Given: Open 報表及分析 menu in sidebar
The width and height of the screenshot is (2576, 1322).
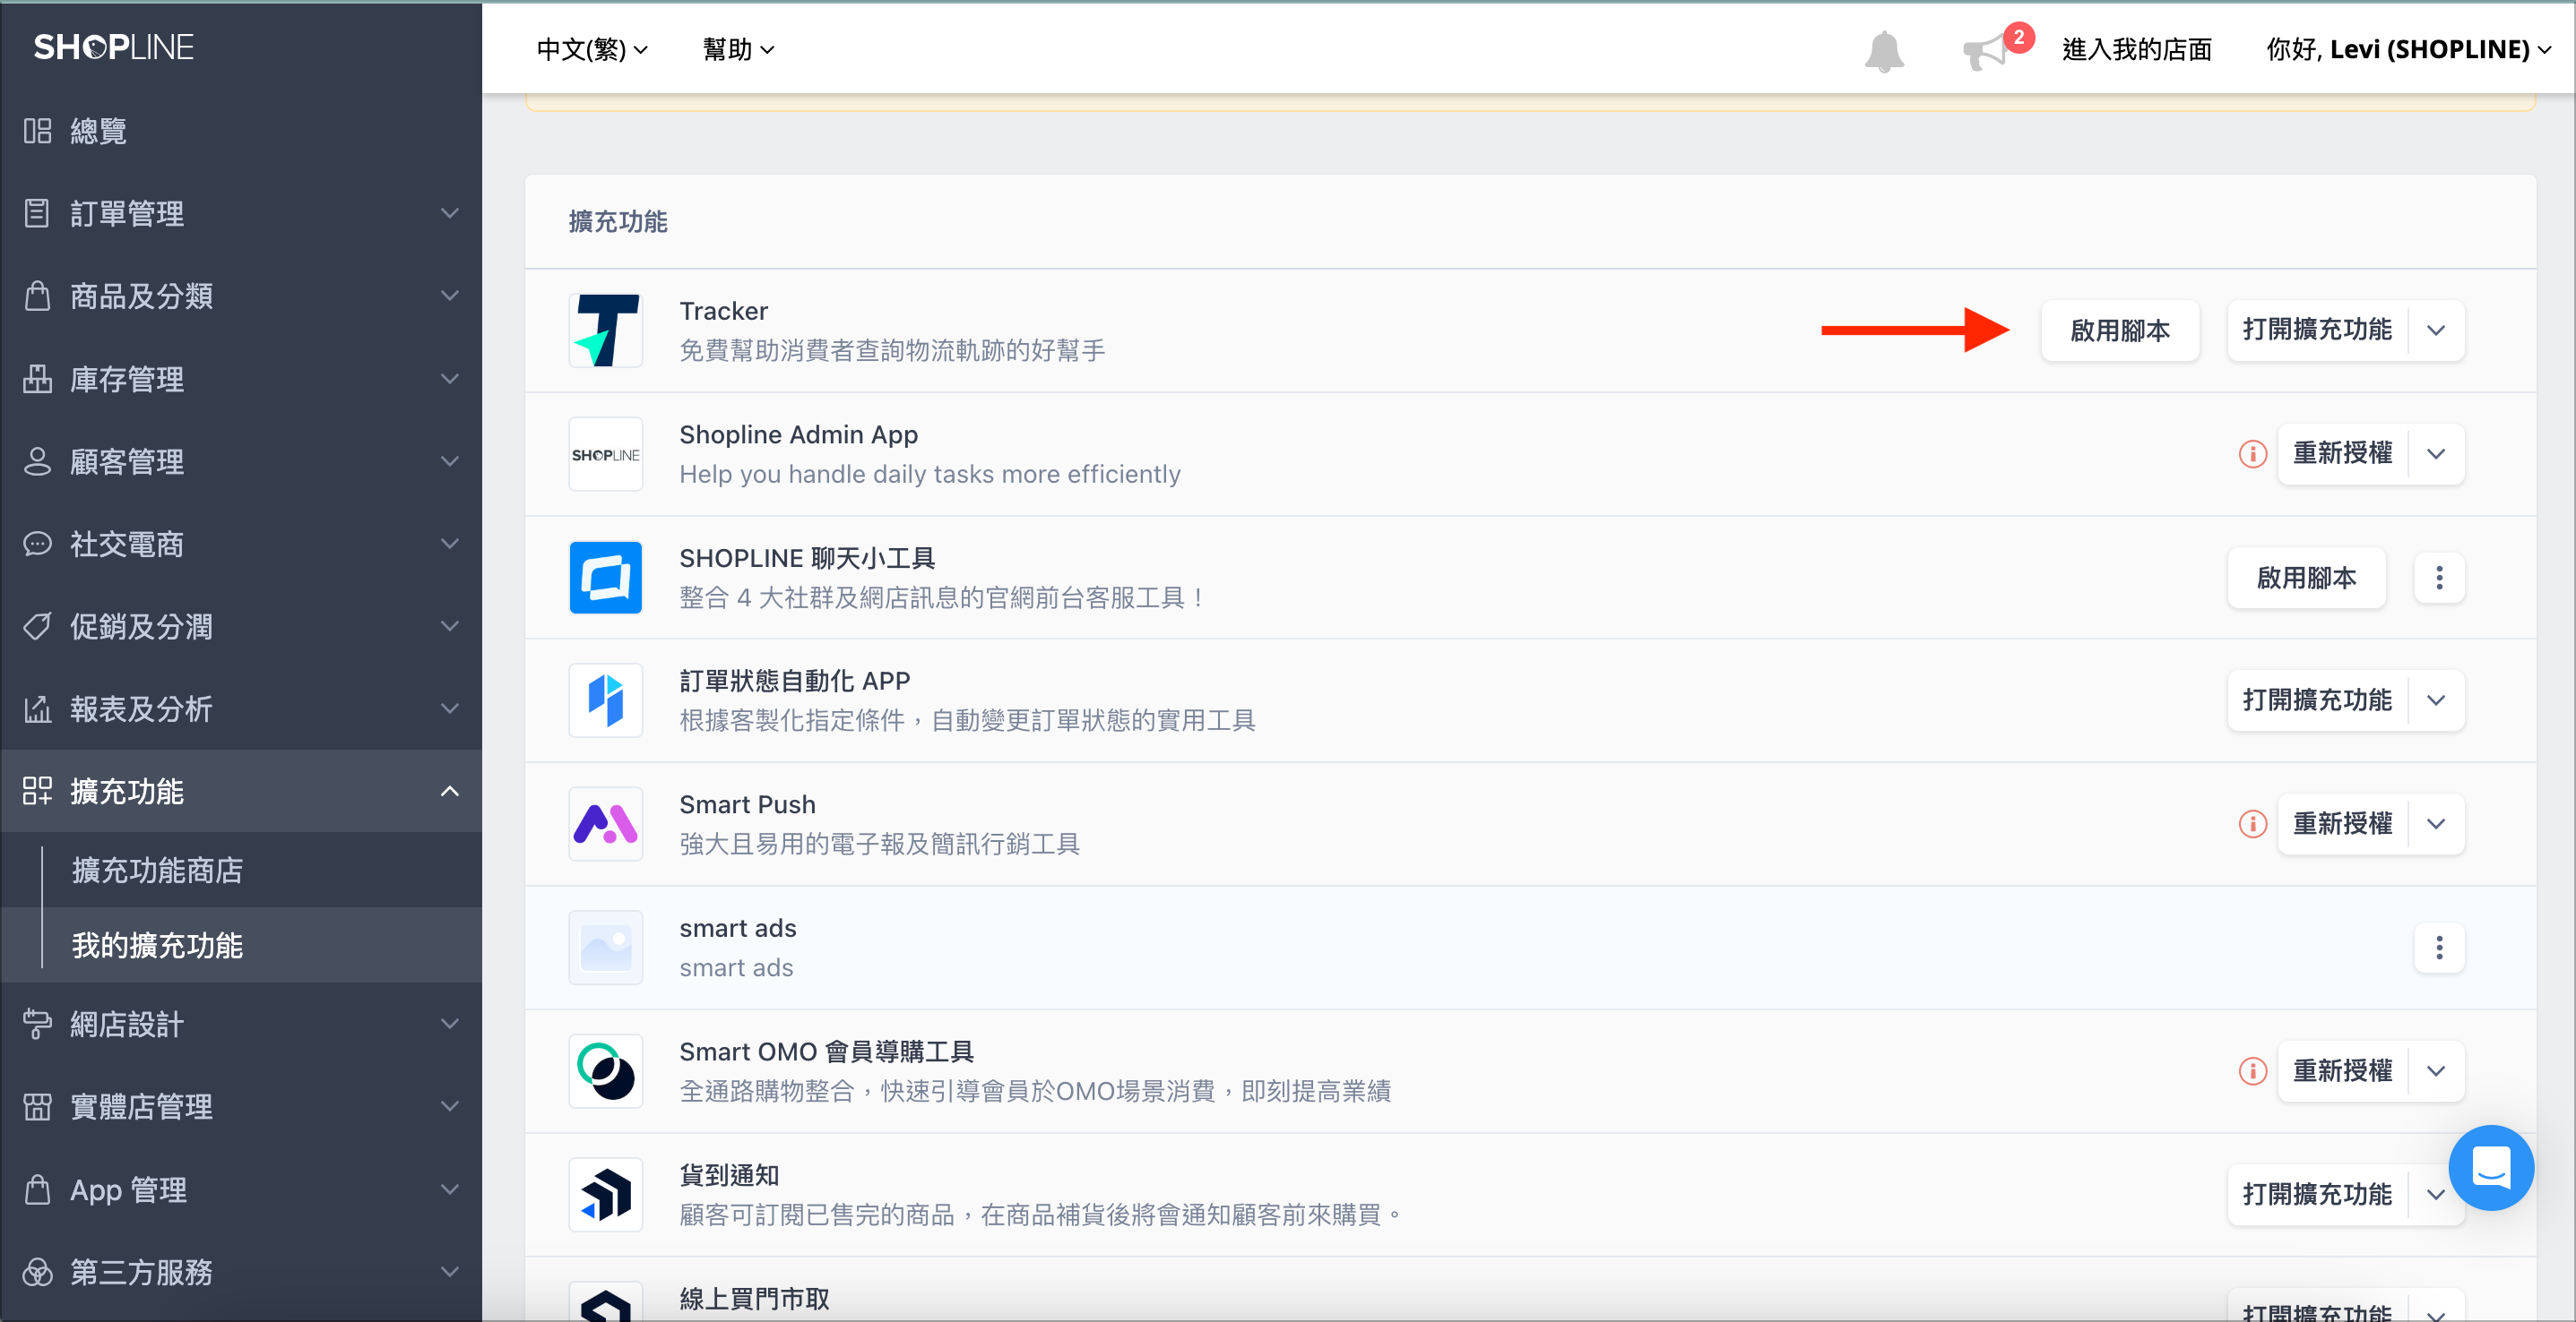Looking at the screenshot, I should 241,708.
